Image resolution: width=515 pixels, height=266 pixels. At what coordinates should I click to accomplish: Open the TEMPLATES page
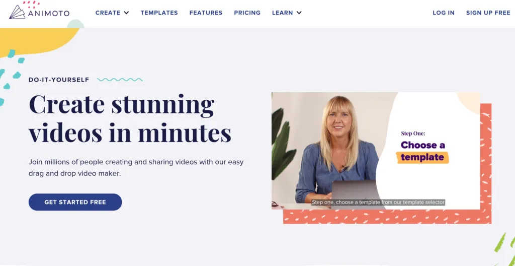pos(159,13)
